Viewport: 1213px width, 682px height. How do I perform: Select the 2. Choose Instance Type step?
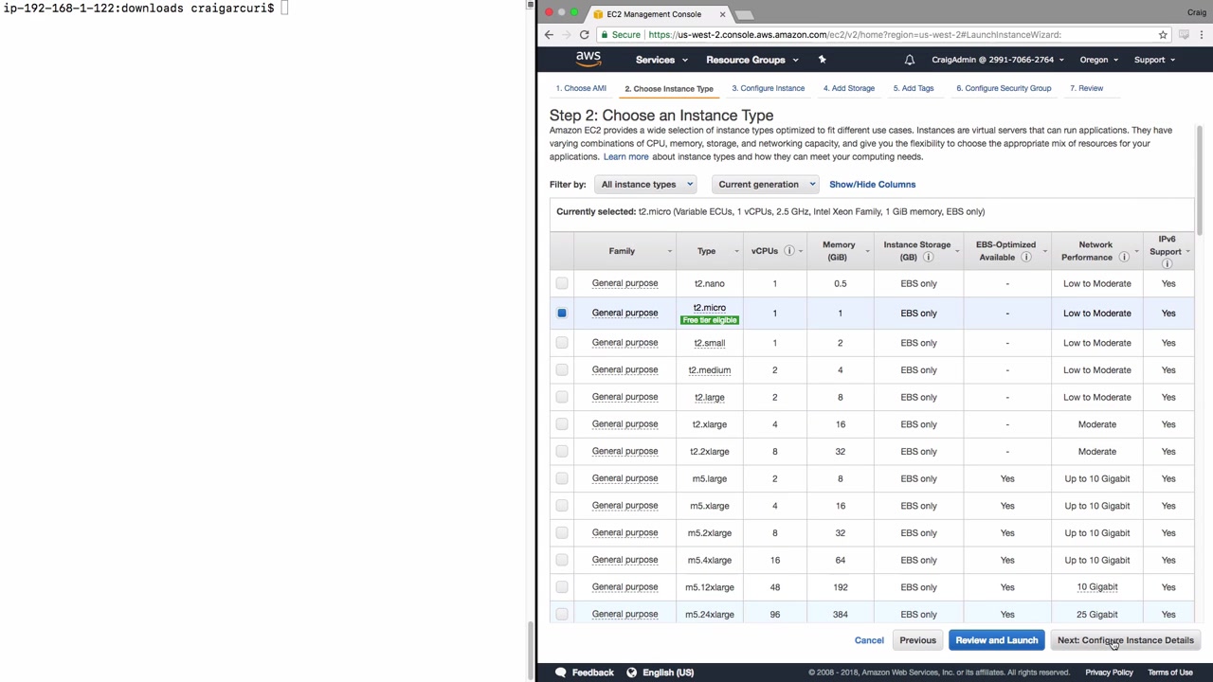[x=669, y=88]
